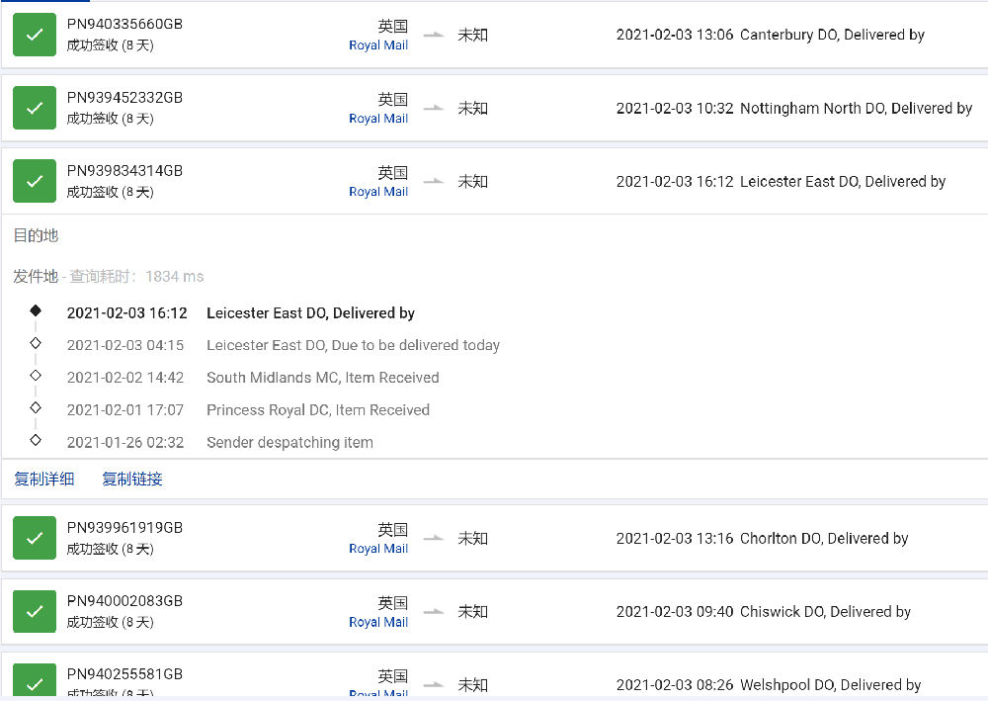988x701 pixels.
Task: Click green checkmark icon for PN940255581GB
Action: (x=35, y=681)
